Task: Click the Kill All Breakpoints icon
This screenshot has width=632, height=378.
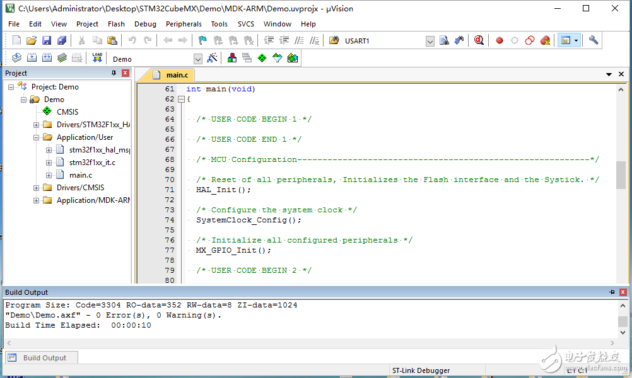Action: point(545,40)
